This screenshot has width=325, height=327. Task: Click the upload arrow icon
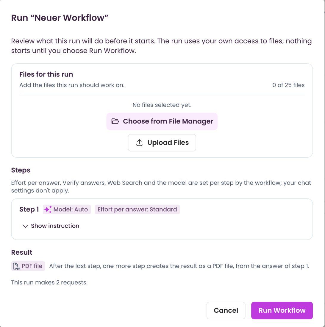[x=139, y=143]
